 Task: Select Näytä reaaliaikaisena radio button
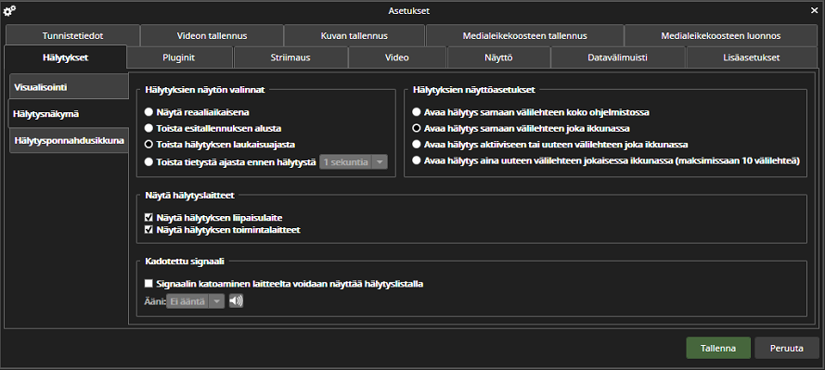148,112
